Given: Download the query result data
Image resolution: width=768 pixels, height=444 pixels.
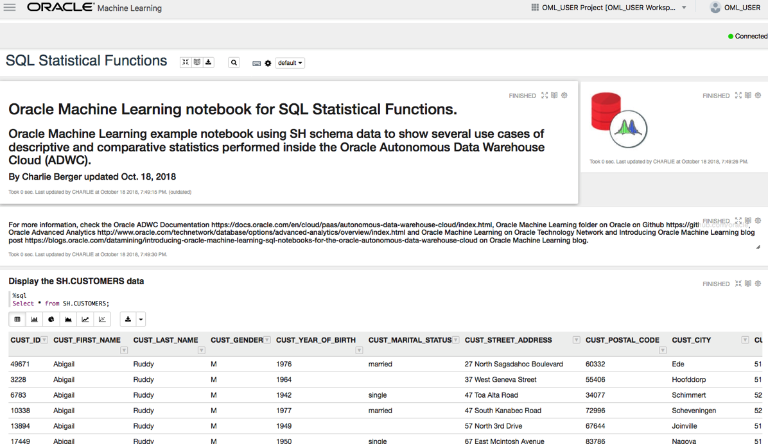Looking at the screenshot, I should click(x=128, y=319).
